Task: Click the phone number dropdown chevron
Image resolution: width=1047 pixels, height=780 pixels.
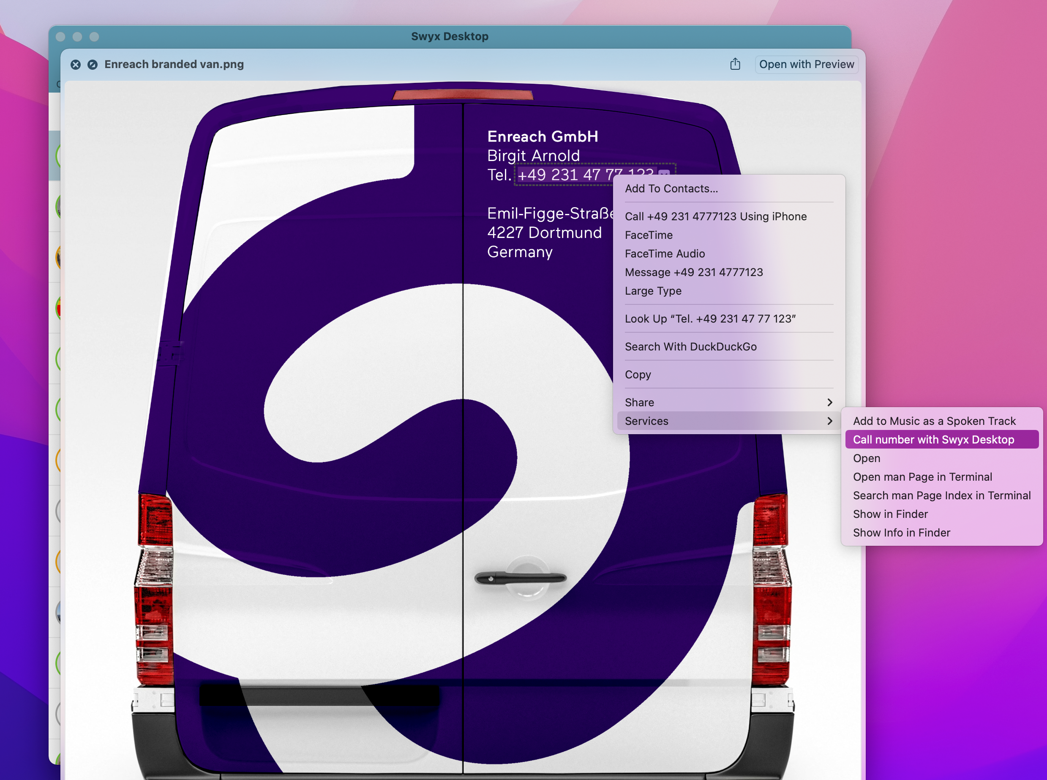Action: point(664,173)
